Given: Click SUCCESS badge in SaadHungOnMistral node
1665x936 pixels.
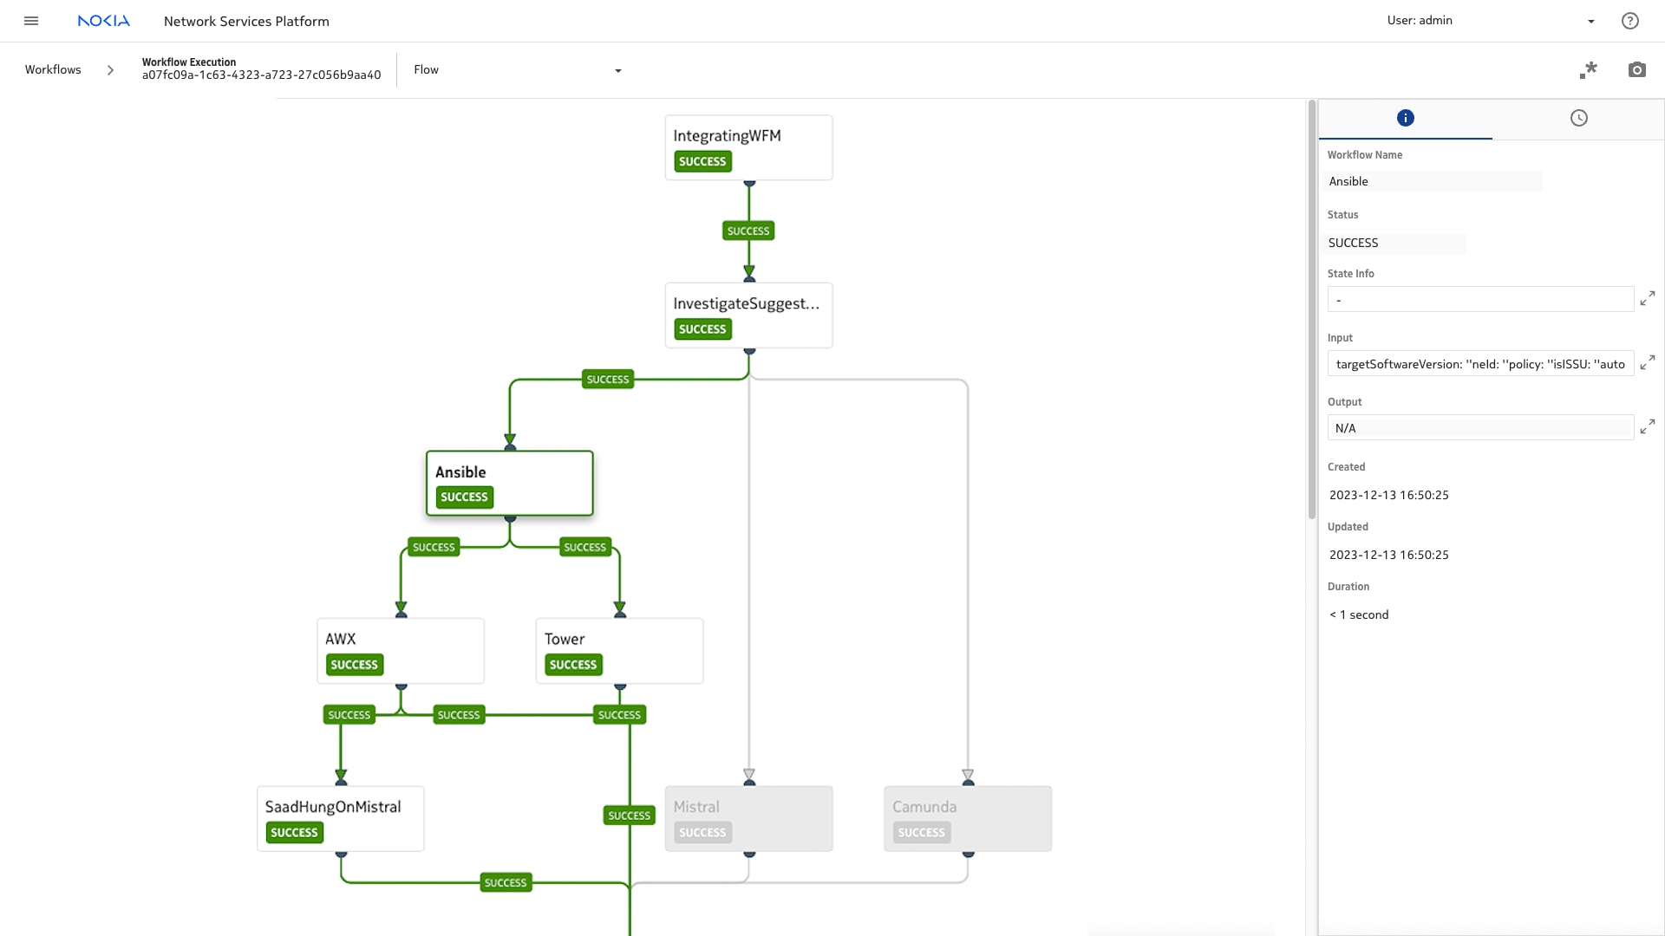Looking at the screenshot, I should (x=294, y=833).
